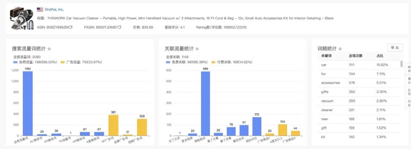Click the 4星推荐词 bar showing 67
Screen dimensions: 411x149
point(99,134)
